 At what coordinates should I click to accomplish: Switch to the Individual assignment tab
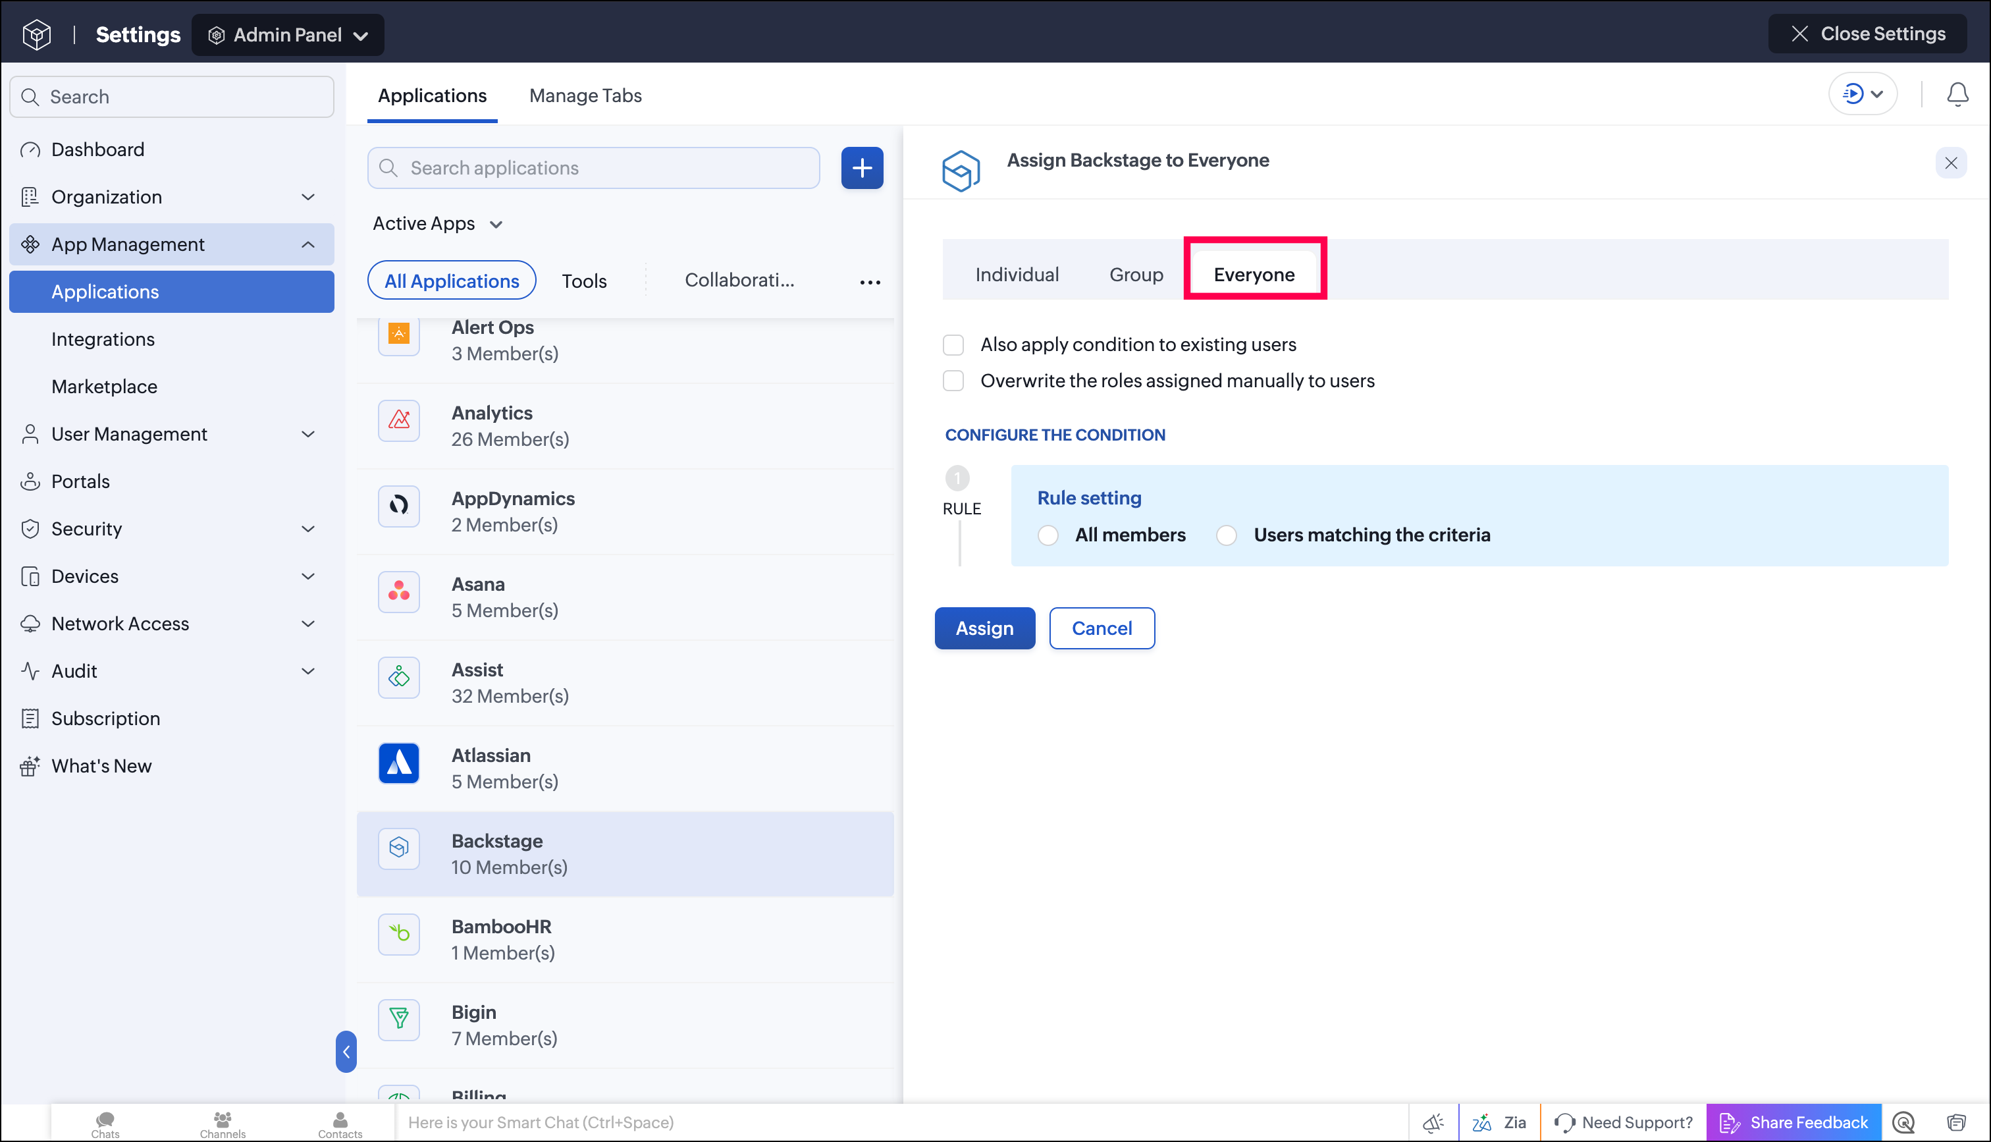tap(1017, 275)
